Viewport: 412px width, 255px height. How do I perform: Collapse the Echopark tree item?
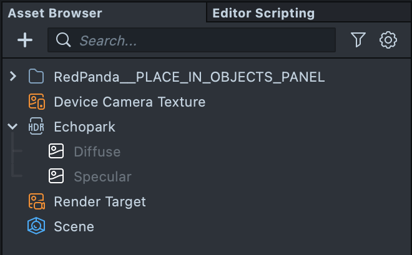tap(13, 127)
